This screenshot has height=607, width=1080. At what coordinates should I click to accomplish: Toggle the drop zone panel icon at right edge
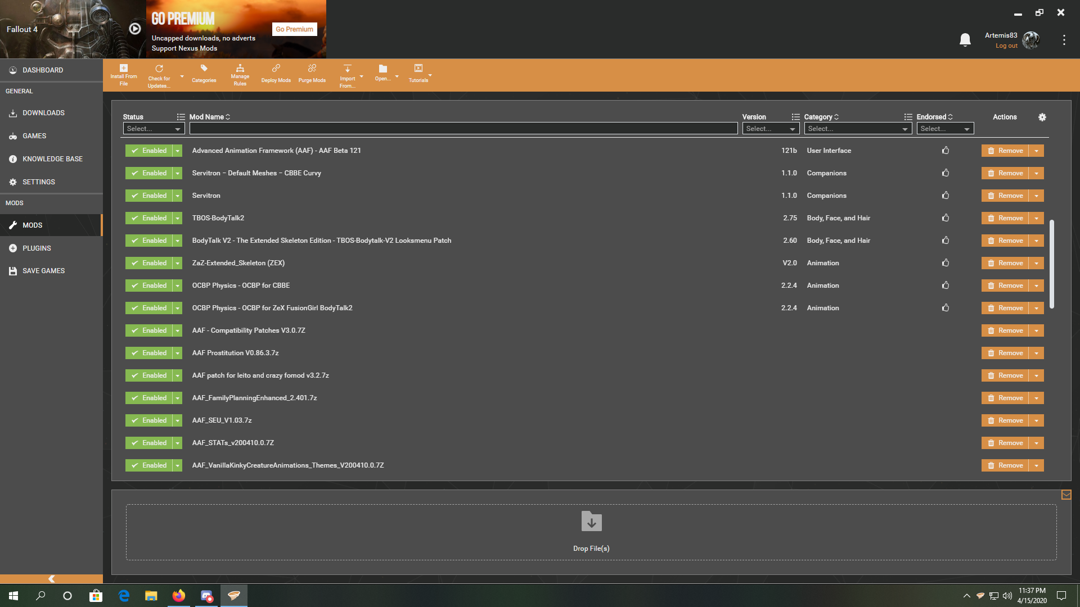(1066, 495)
